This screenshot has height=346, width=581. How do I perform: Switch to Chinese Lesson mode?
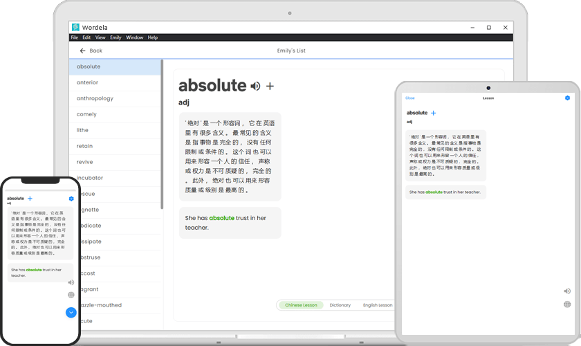pyautogui.click(x=301, y=305)
